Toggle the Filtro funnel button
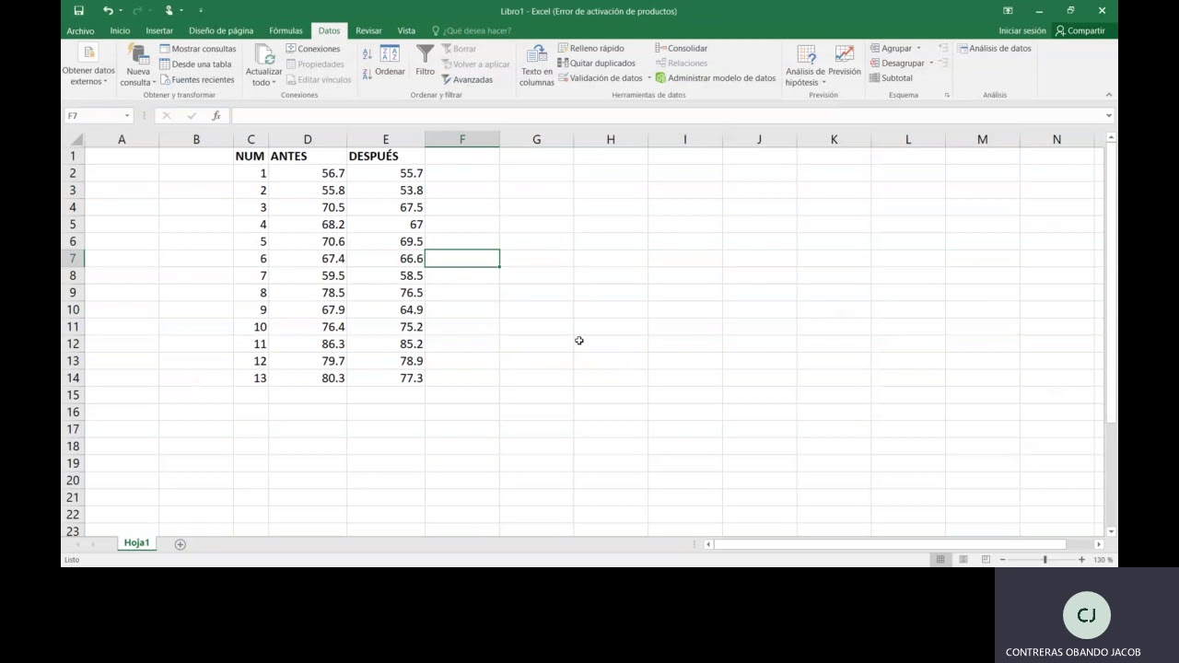This screenshot has width=1179, height=663. click(425, 61)
